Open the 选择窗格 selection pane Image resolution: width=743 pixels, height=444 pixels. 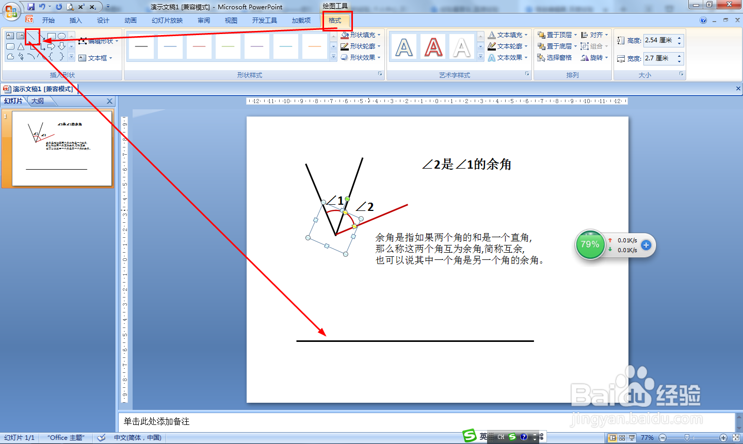click(555, 57)
